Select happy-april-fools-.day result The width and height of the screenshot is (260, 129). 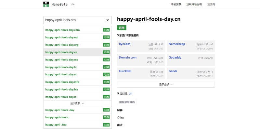point(77,110)
